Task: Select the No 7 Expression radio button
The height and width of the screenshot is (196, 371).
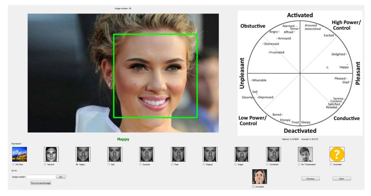Action: coord(299,164)
